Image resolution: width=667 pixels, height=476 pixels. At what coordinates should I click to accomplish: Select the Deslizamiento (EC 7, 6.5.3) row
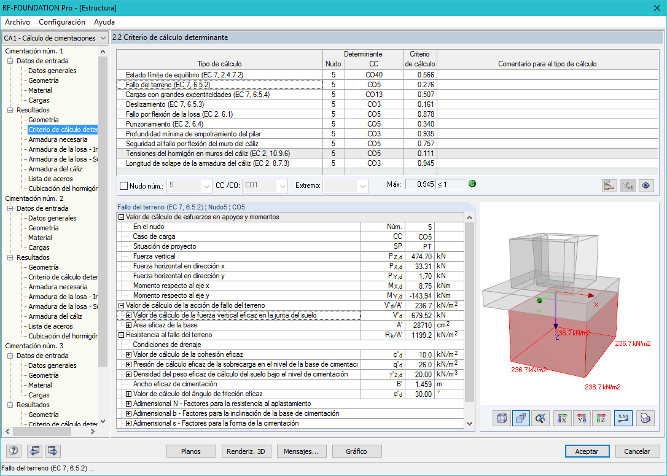(x=388, y=104)
